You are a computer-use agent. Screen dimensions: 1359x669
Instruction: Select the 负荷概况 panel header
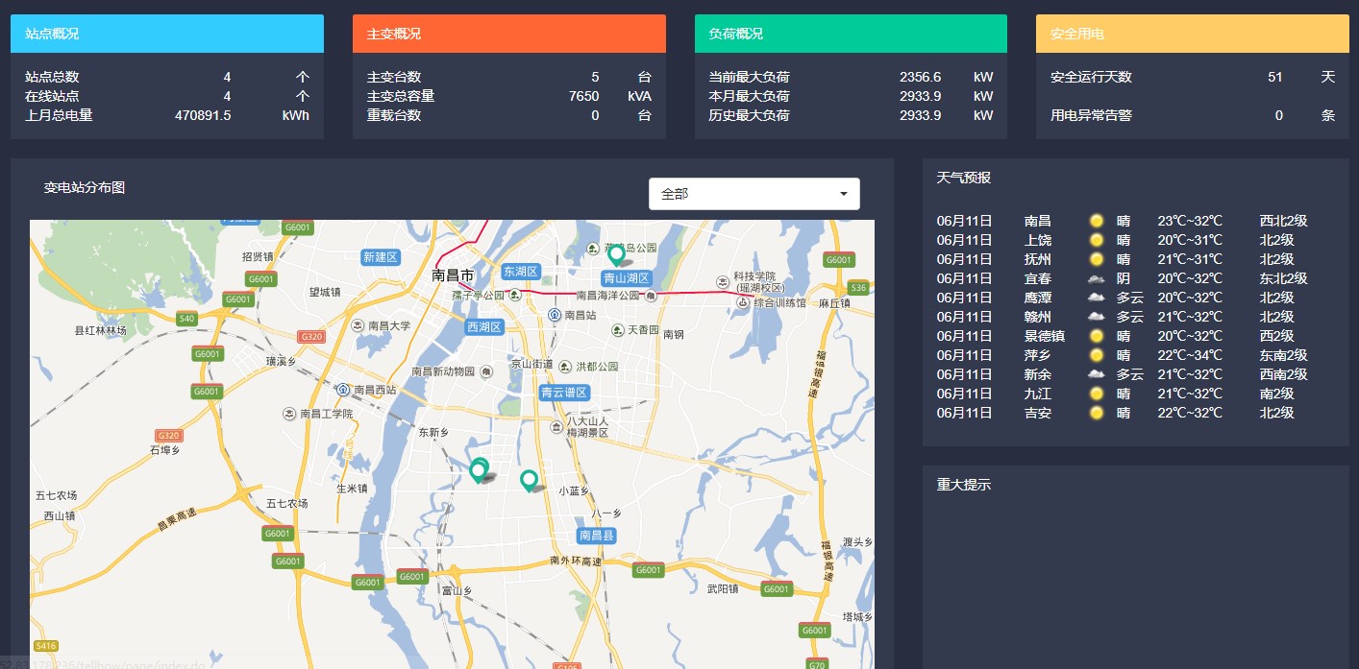(x=851, y=34)
